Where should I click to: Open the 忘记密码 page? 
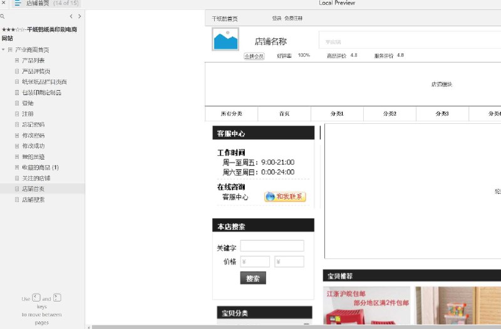click(33, 124)
